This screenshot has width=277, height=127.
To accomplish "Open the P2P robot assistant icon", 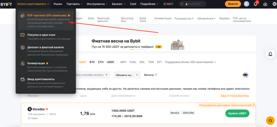I will [245, 75].
